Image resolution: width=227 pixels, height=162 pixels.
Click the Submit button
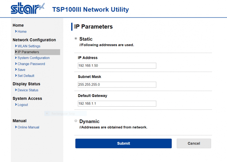point(123,143)
